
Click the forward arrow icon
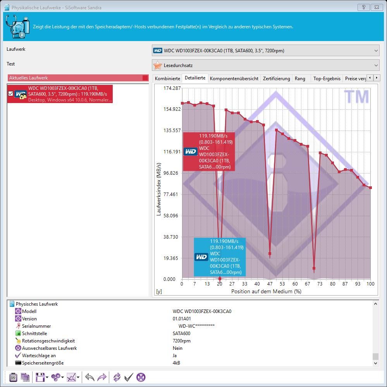(x=102, y=377)
